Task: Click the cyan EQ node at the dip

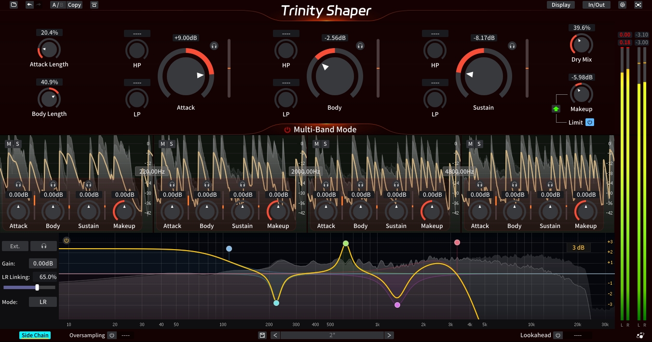Action: (x=276, y=303)
